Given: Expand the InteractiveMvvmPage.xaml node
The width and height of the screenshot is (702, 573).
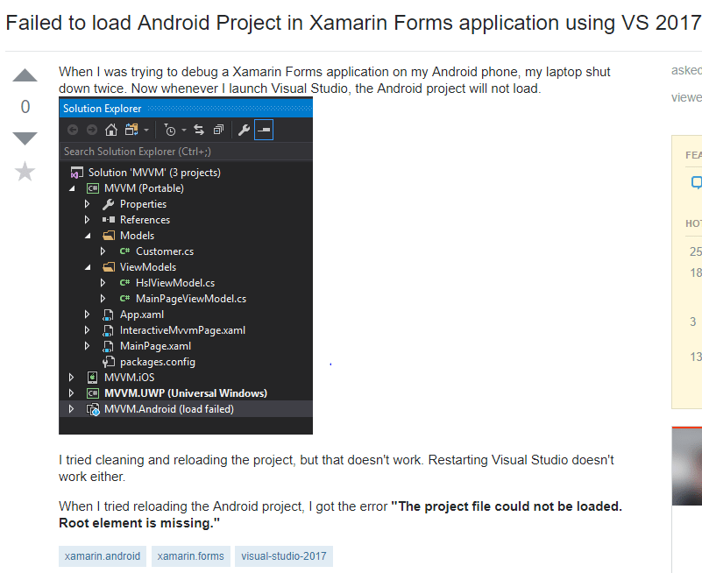Looking at the screenshot, I should [88, 330].
